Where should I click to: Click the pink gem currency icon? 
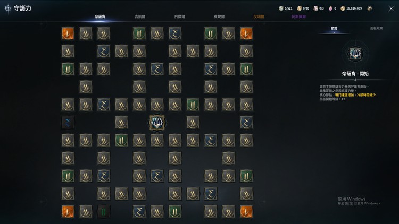pos(330,8)
